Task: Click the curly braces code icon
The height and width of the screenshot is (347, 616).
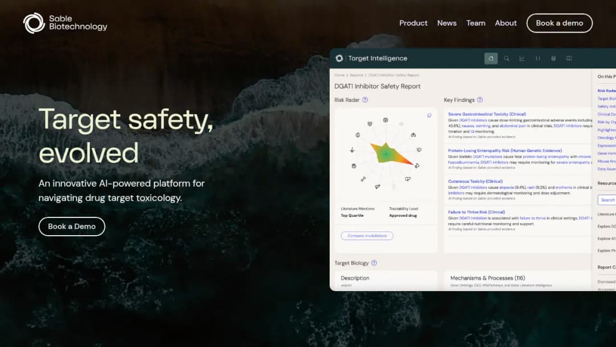Action: click(538, 59)
